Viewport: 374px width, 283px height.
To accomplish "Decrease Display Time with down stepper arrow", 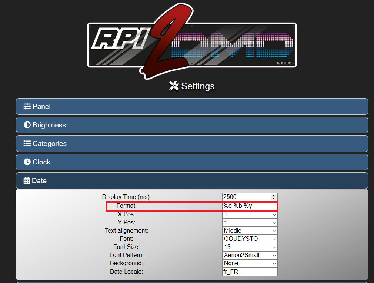I will click(274, 198).
